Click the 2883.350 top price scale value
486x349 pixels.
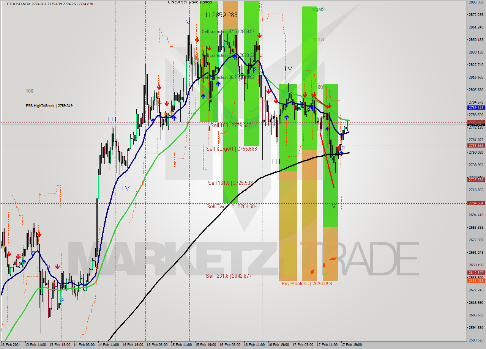476,2
